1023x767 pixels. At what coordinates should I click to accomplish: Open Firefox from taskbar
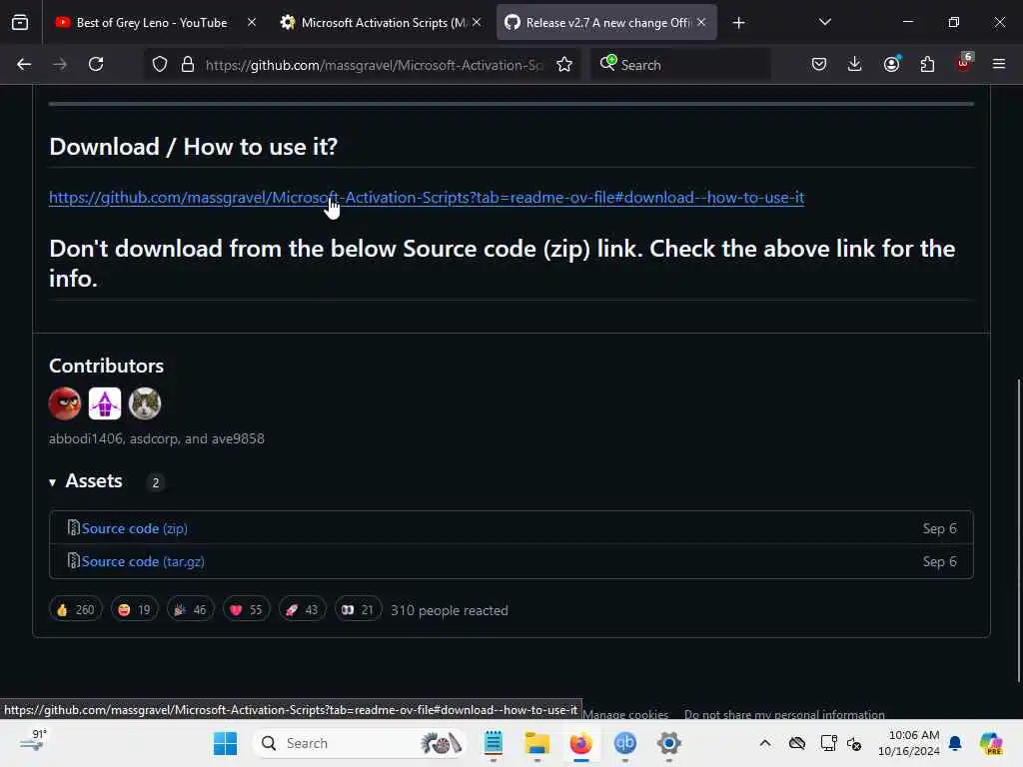click(580, 743)
